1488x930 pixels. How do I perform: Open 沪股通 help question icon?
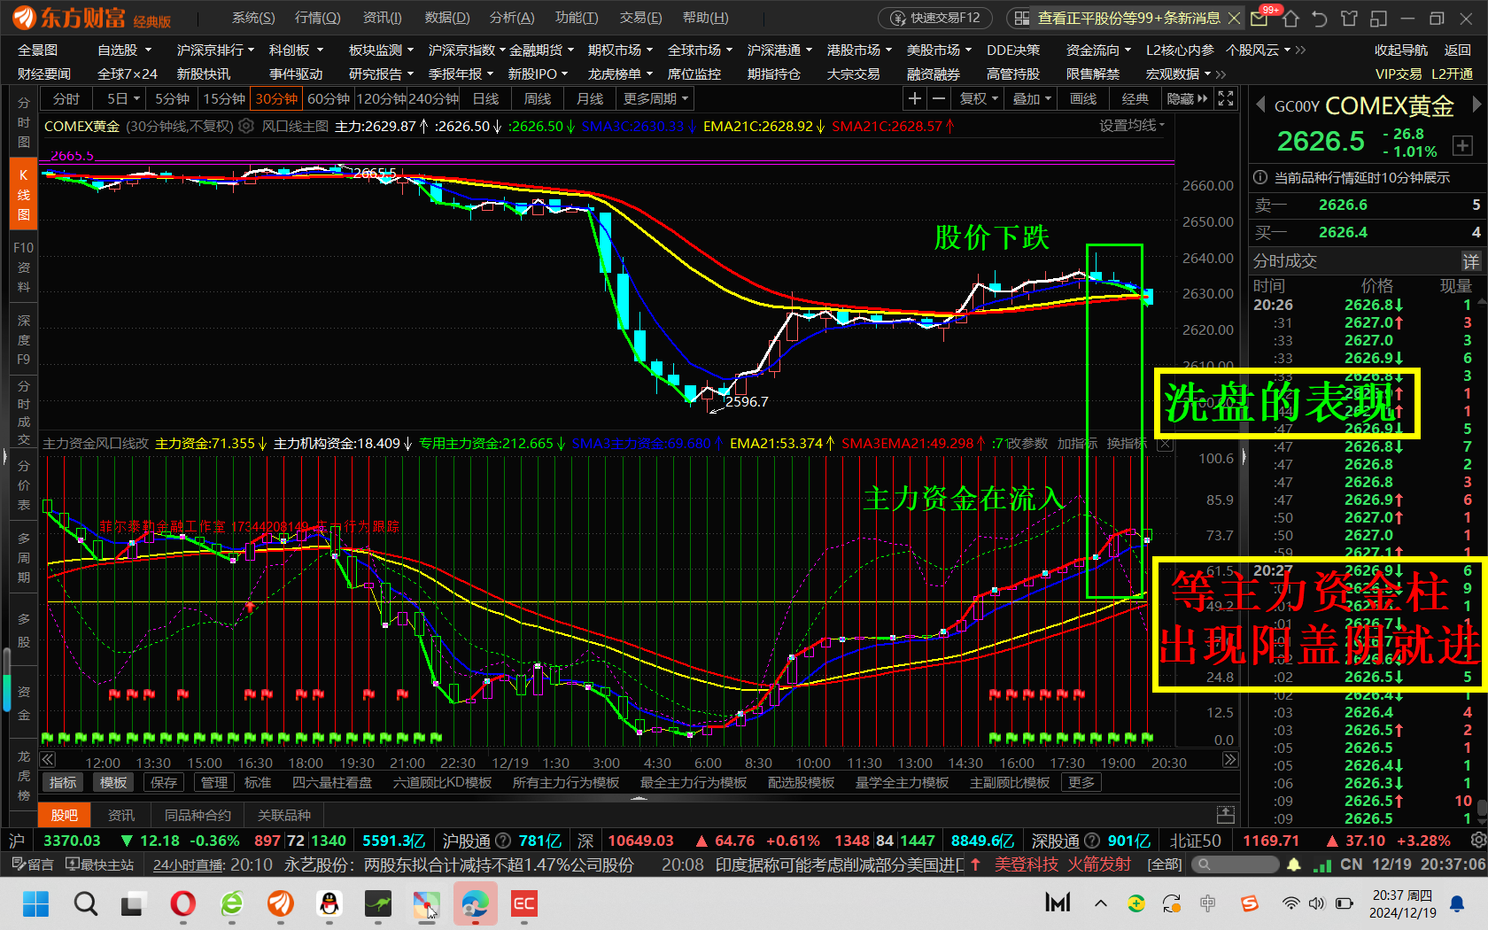[x=502, y=841]
